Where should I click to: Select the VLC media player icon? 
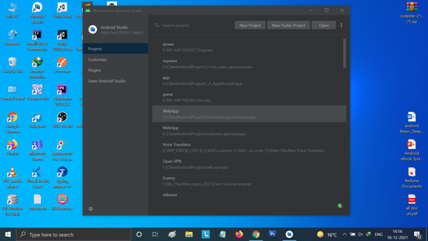(12, 178)
